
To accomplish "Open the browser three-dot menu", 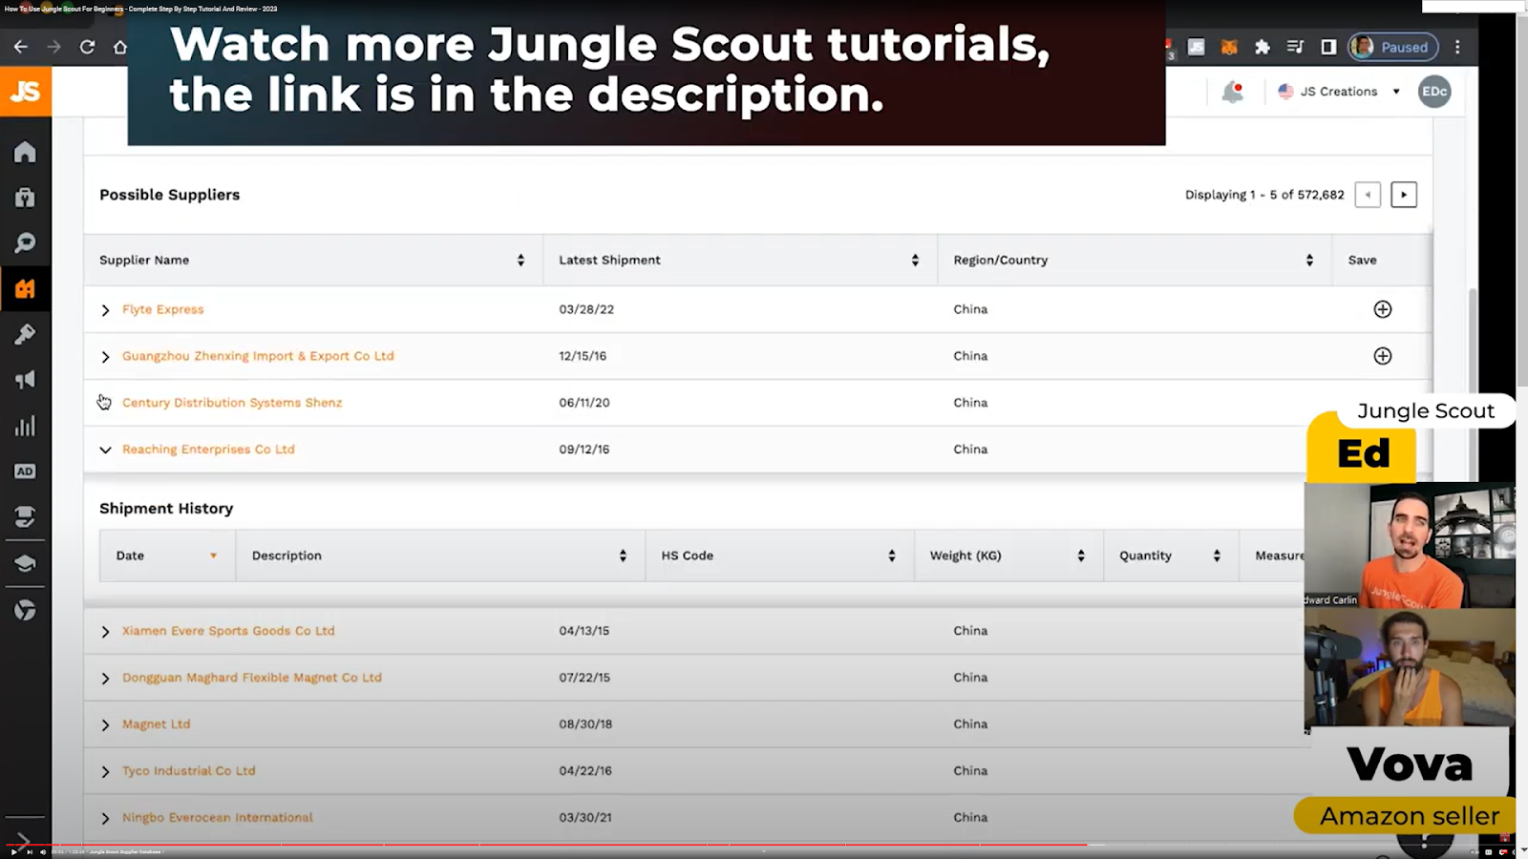I will pos(1457,47).
